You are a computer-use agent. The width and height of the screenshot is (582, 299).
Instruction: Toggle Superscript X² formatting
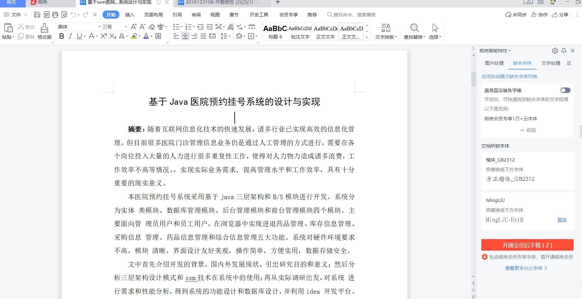[x=104, y=36]
